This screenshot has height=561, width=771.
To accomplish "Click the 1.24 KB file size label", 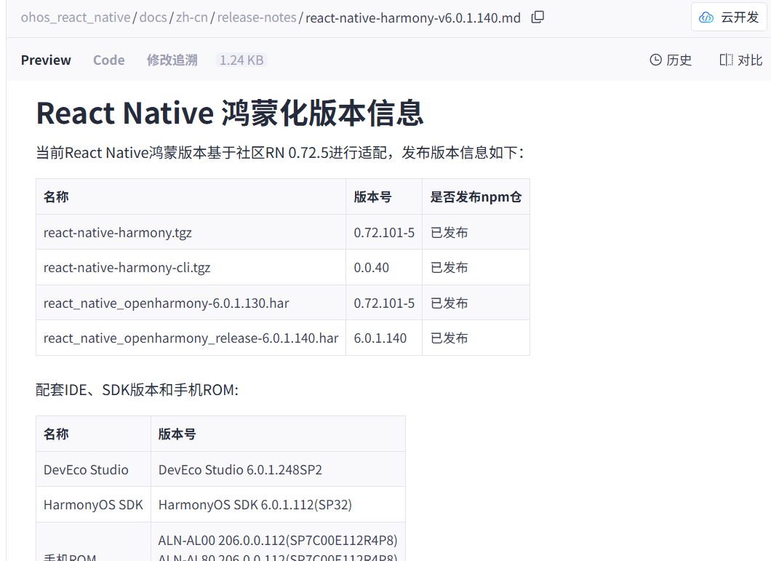I will [241, 60].
